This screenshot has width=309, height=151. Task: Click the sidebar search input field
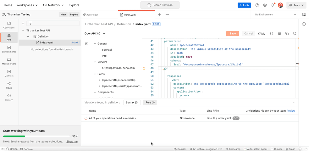[53, 23]
